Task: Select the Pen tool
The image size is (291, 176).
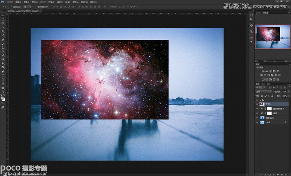Action: pyautogui.click(x=3, y=72)
